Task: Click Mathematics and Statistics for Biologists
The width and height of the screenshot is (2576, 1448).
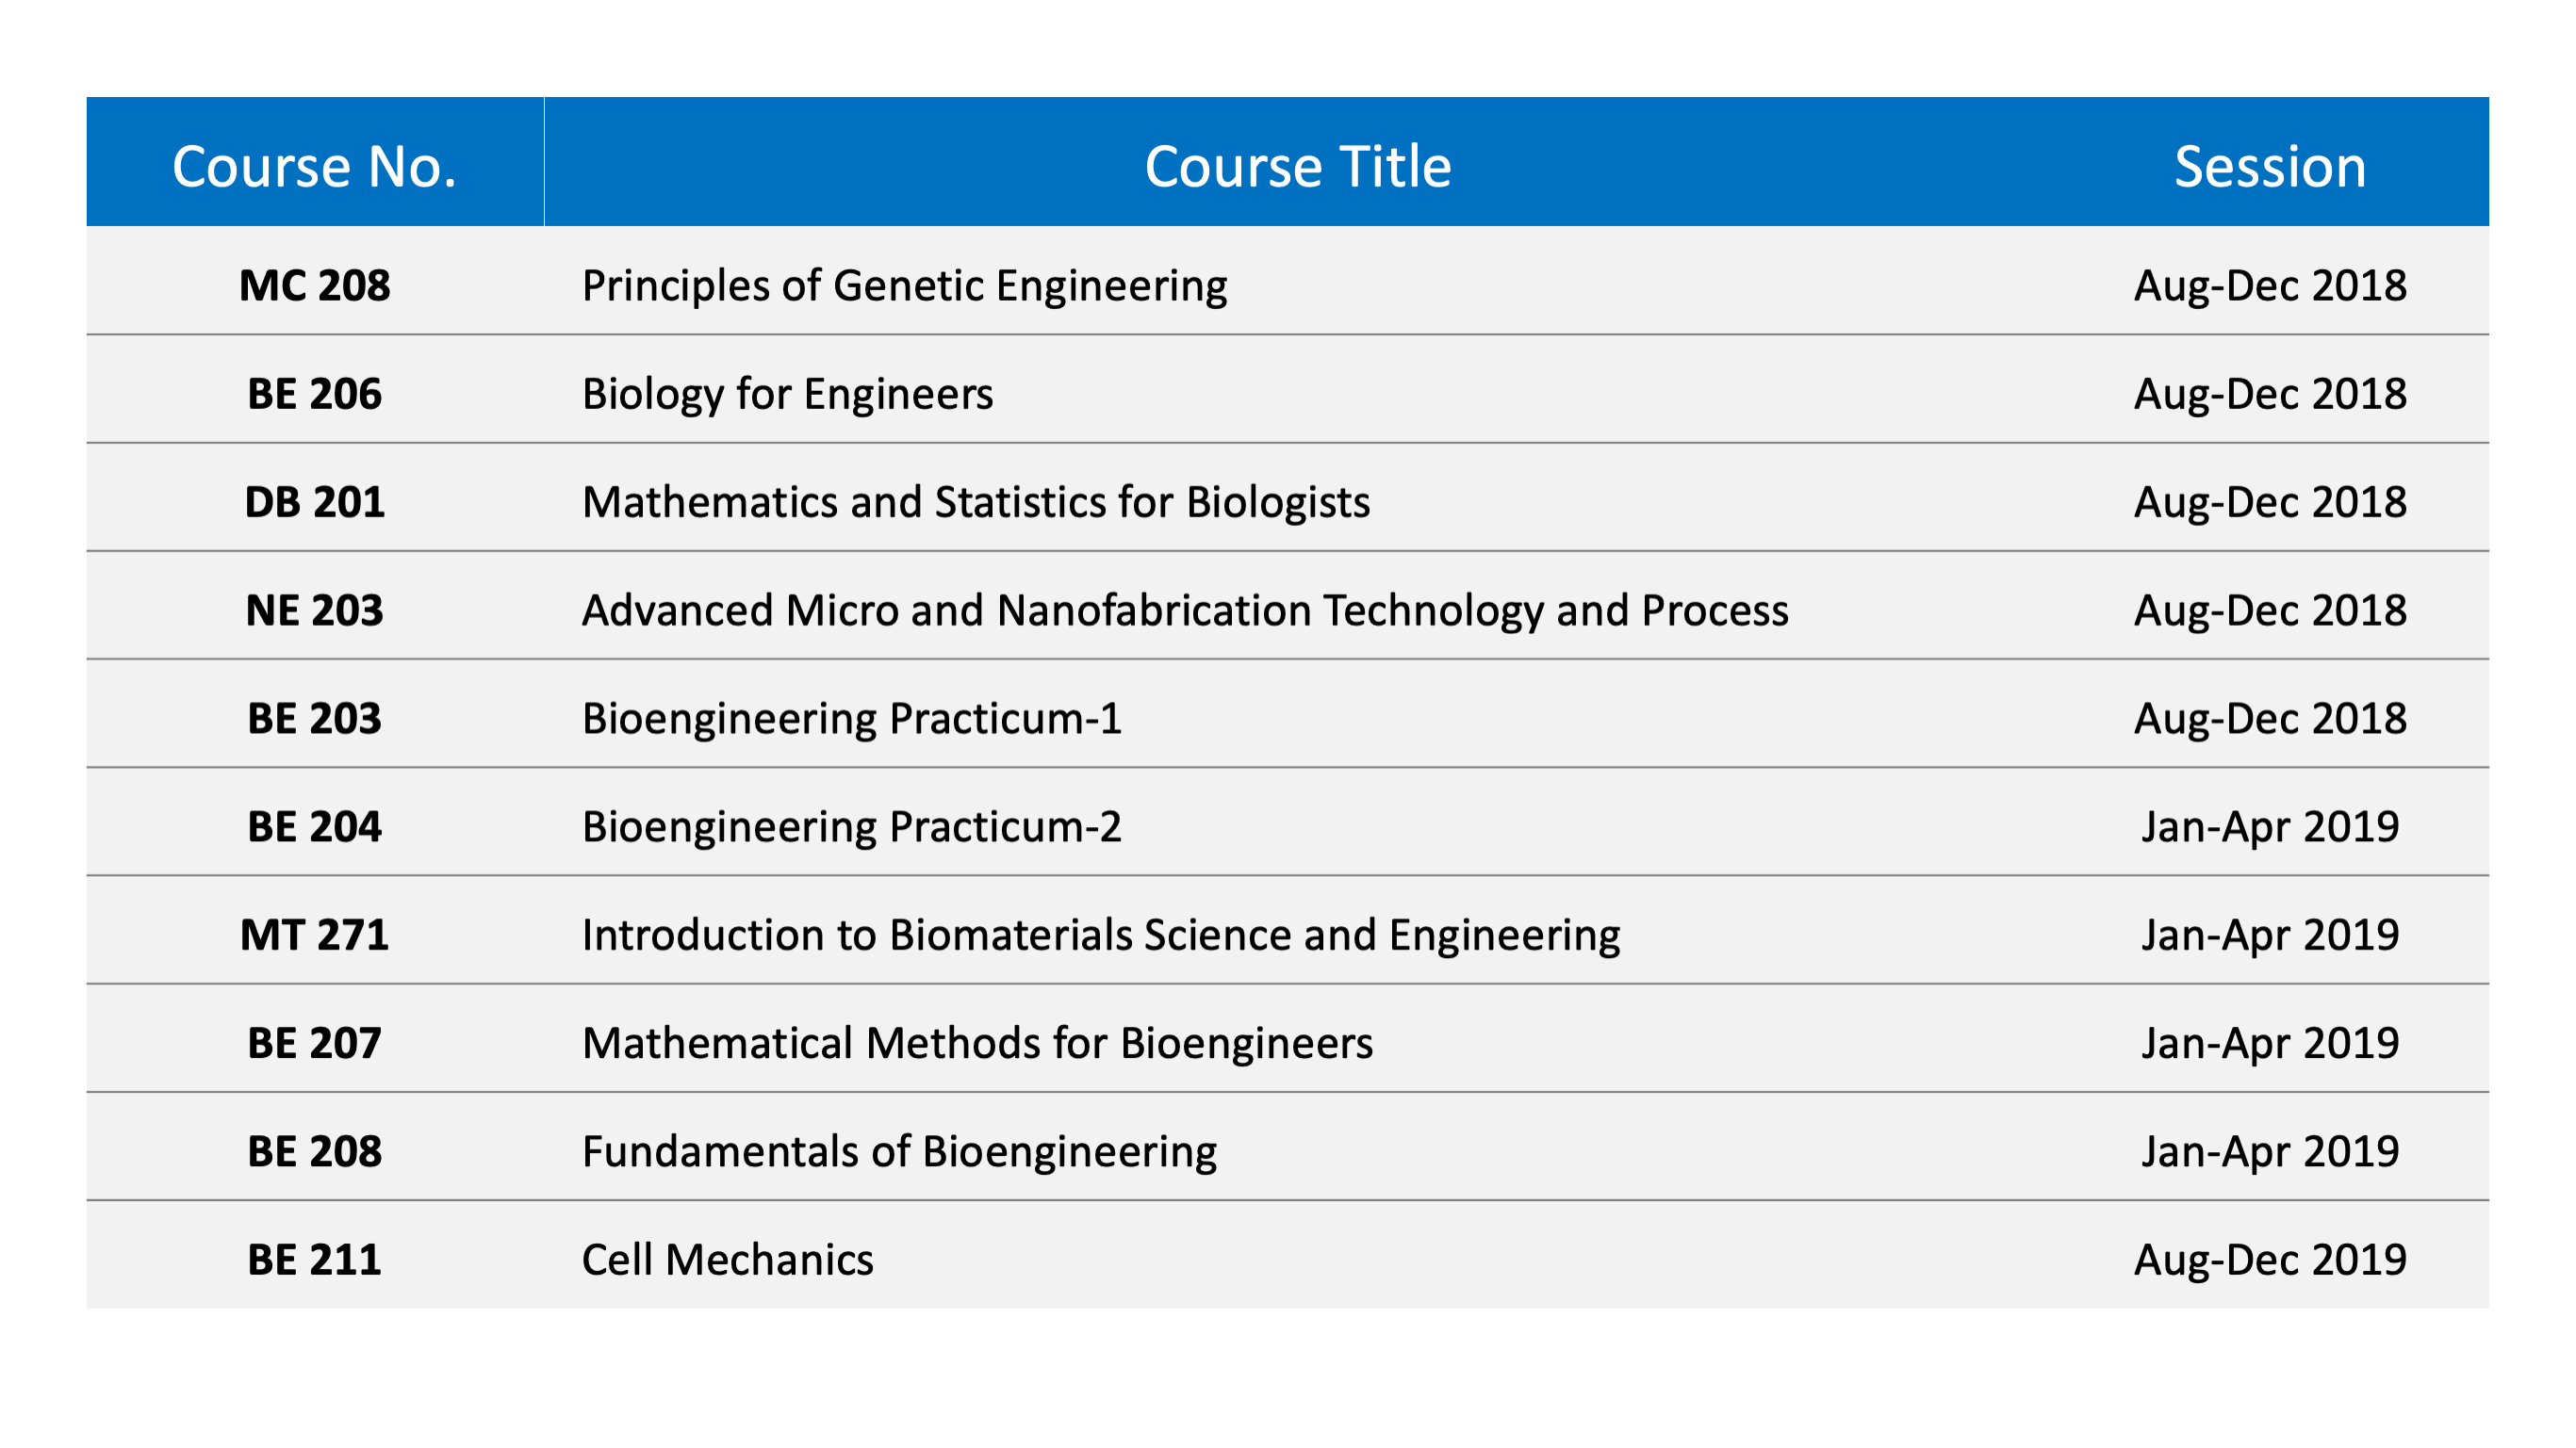Action: tap(975, 501)
